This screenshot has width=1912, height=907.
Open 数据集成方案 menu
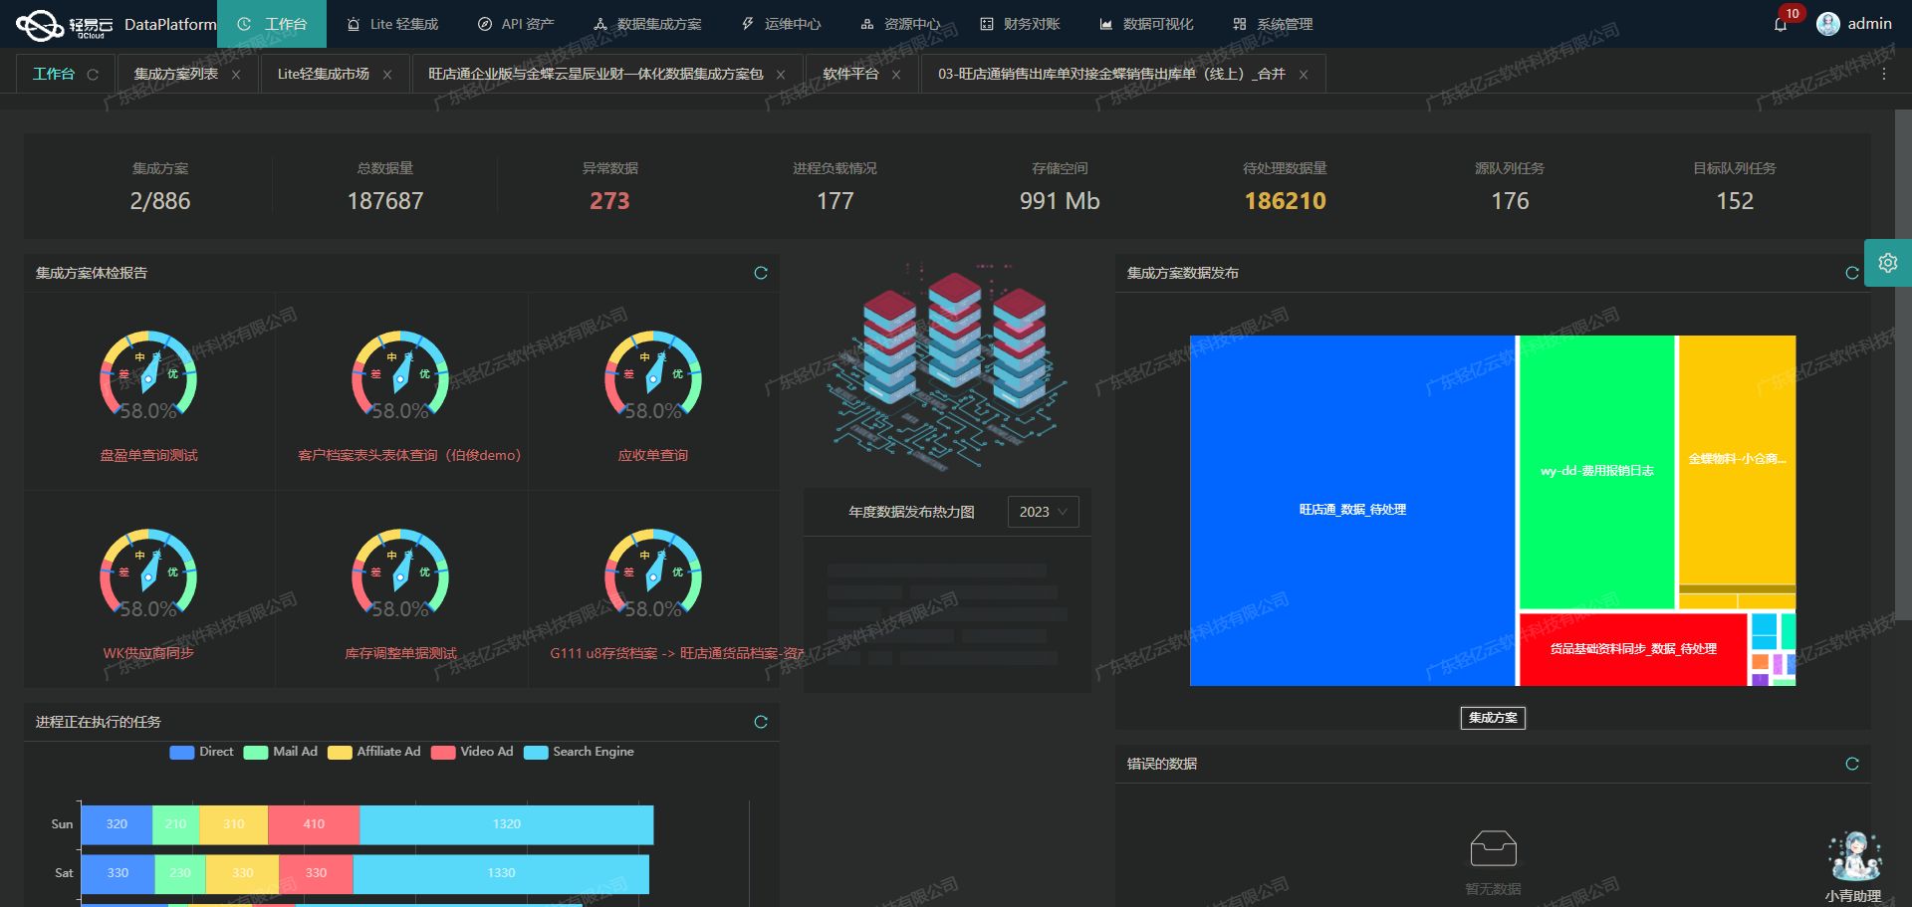coord(647,24)
